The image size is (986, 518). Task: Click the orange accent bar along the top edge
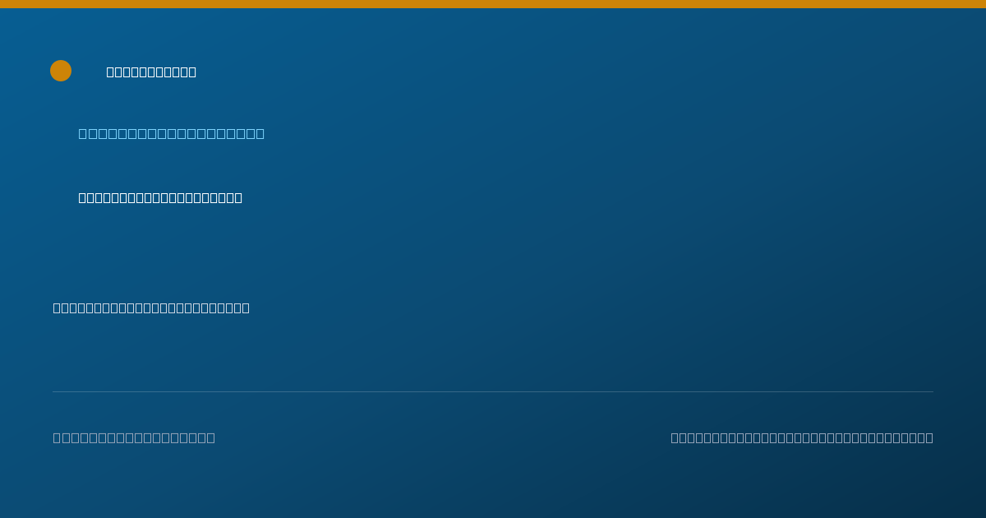tap(493, 4)
